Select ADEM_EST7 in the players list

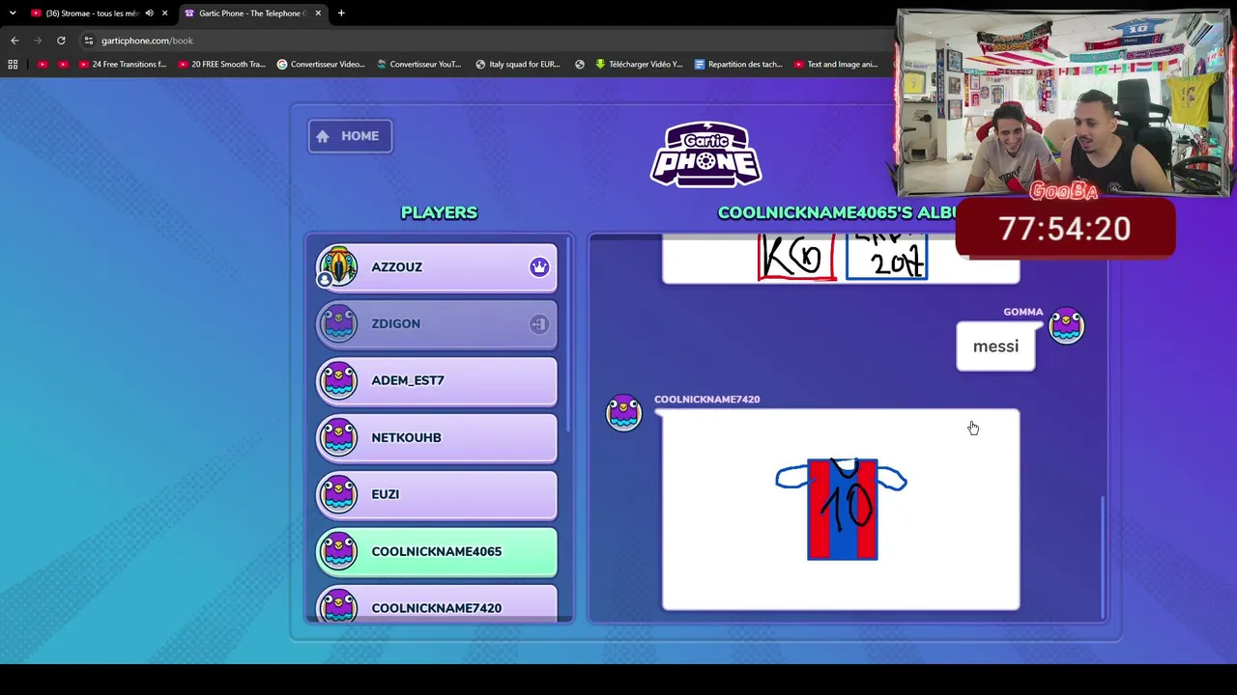coord(437,381)
